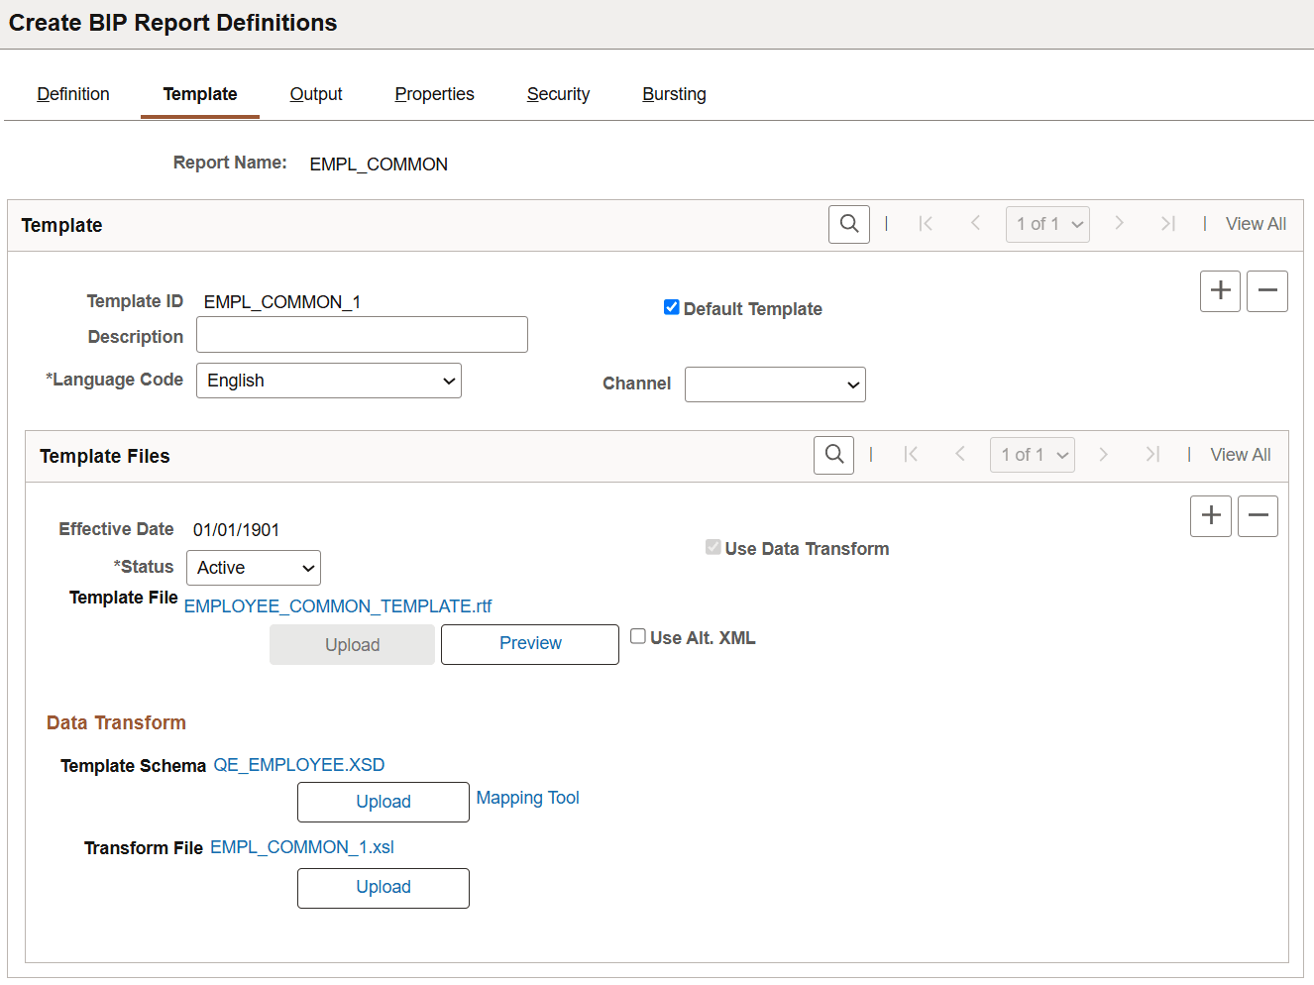Image resolution: width=1314 pixels, height=985 pixels.
Task: Click the Template Files search icon
Action: [x=832, y=455]
